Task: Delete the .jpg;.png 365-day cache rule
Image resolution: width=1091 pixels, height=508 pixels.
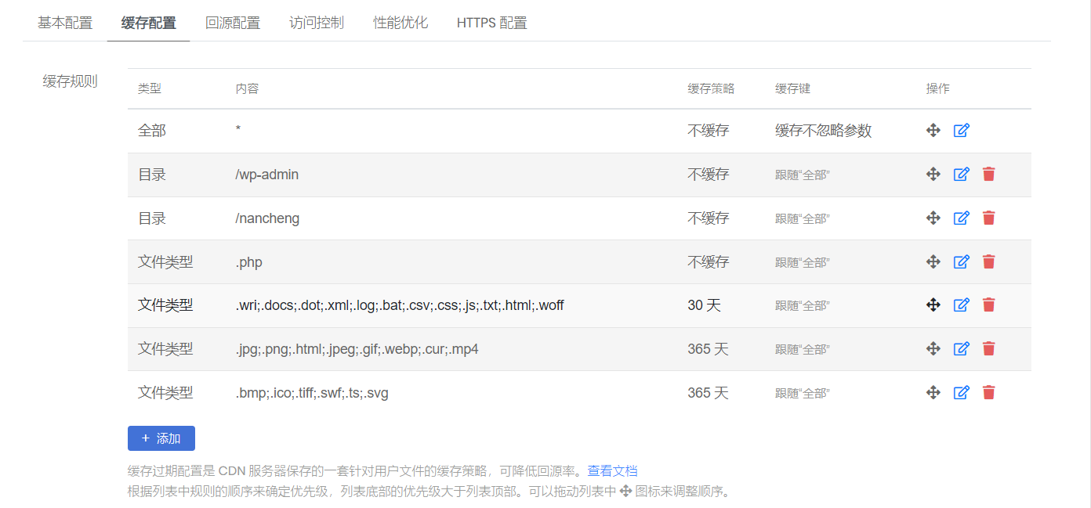Action: click(988, 348)
